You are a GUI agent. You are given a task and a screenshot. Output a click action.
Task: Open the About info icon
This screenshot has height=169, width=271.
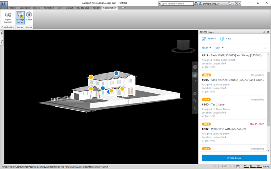(x=29, y=16)
